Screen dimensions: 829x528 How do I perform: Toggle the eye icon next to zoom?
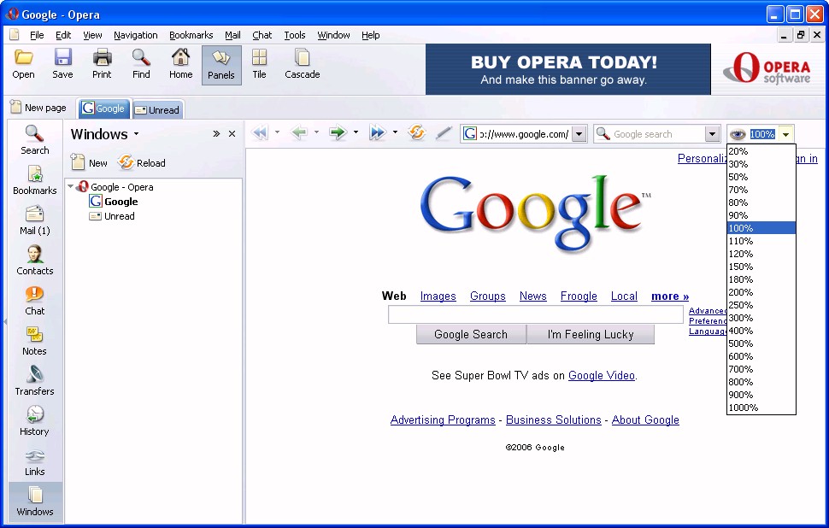(738, 134)
